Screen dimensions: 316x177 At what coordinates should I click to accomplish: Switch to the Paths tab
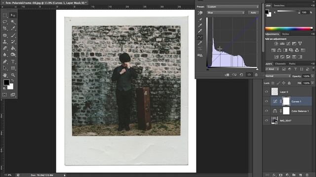click(x=292, y=64)
